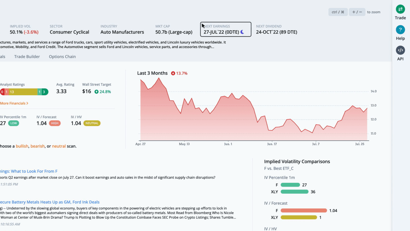Click the moon icon beside next earnings
Image resolution: width=410 pixels, height=231 pixels.
pos(242,32)
